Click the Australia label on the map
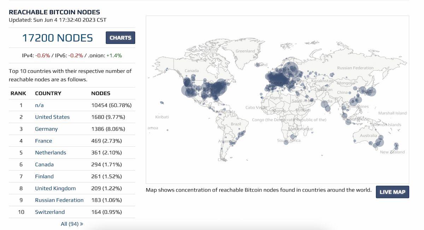 pyautogui.click(x=368, y=135)
